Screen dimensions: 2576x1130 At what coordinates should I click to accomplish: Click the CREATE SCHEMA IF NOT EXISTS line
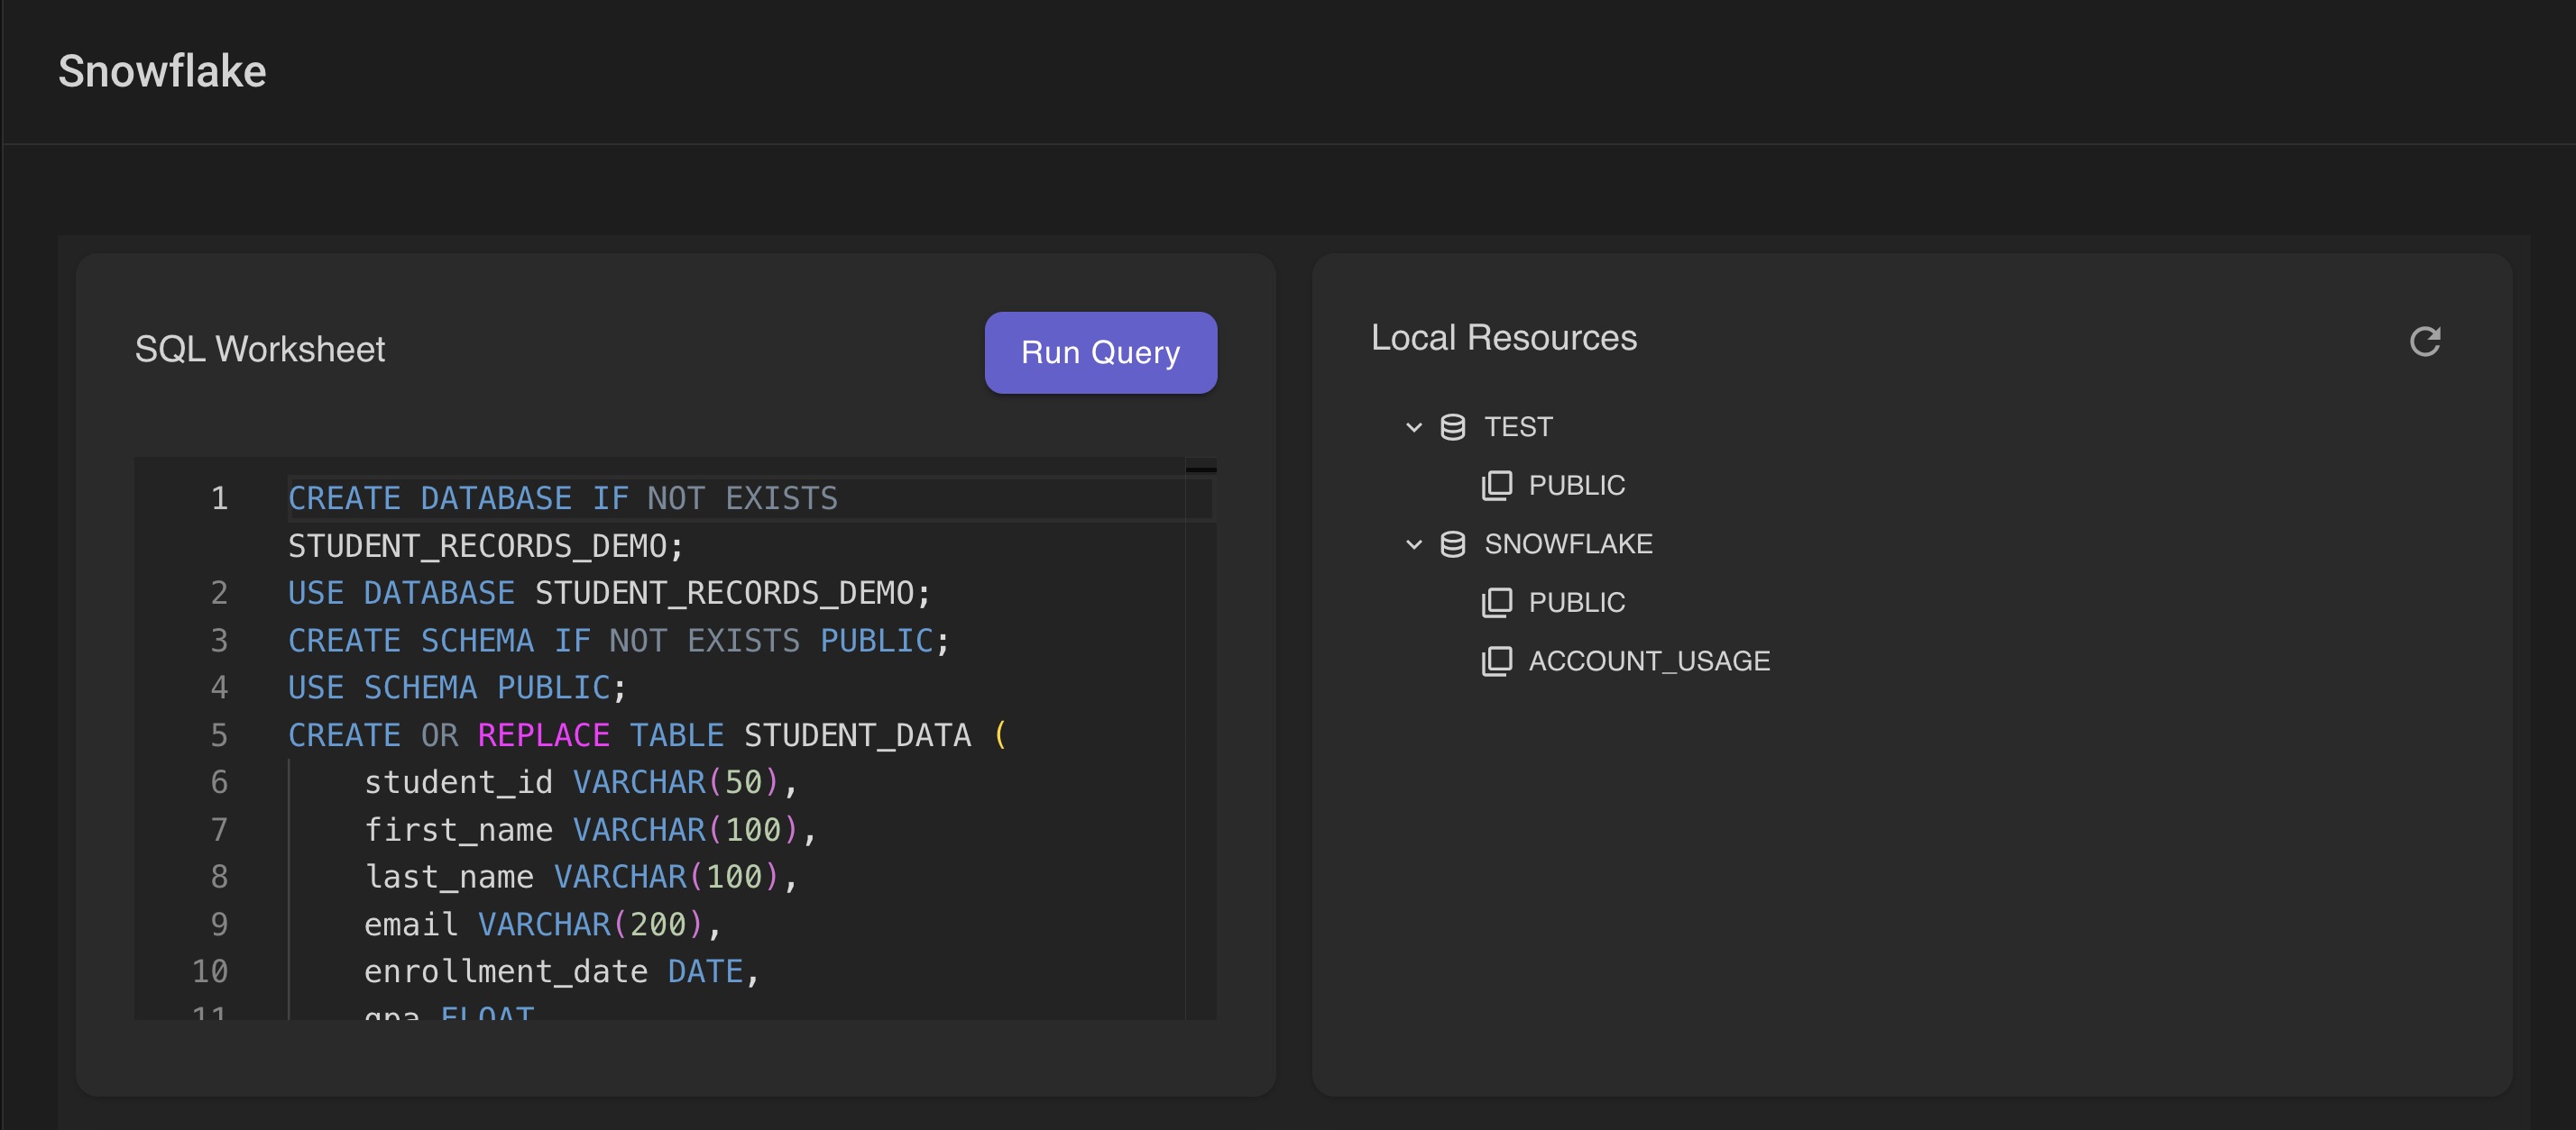(619, 641)
